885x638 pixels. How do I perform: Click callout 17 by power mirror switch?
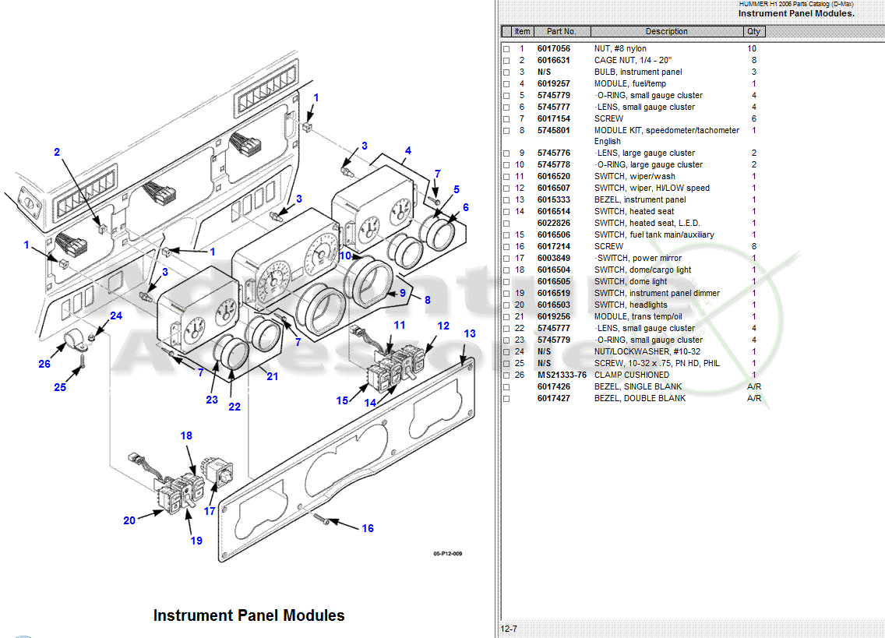[210, 512]
